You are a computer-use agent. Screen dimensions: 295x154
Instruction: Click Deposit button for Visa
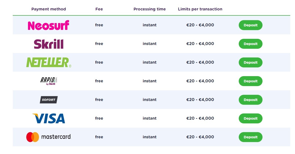pos(250,118)
